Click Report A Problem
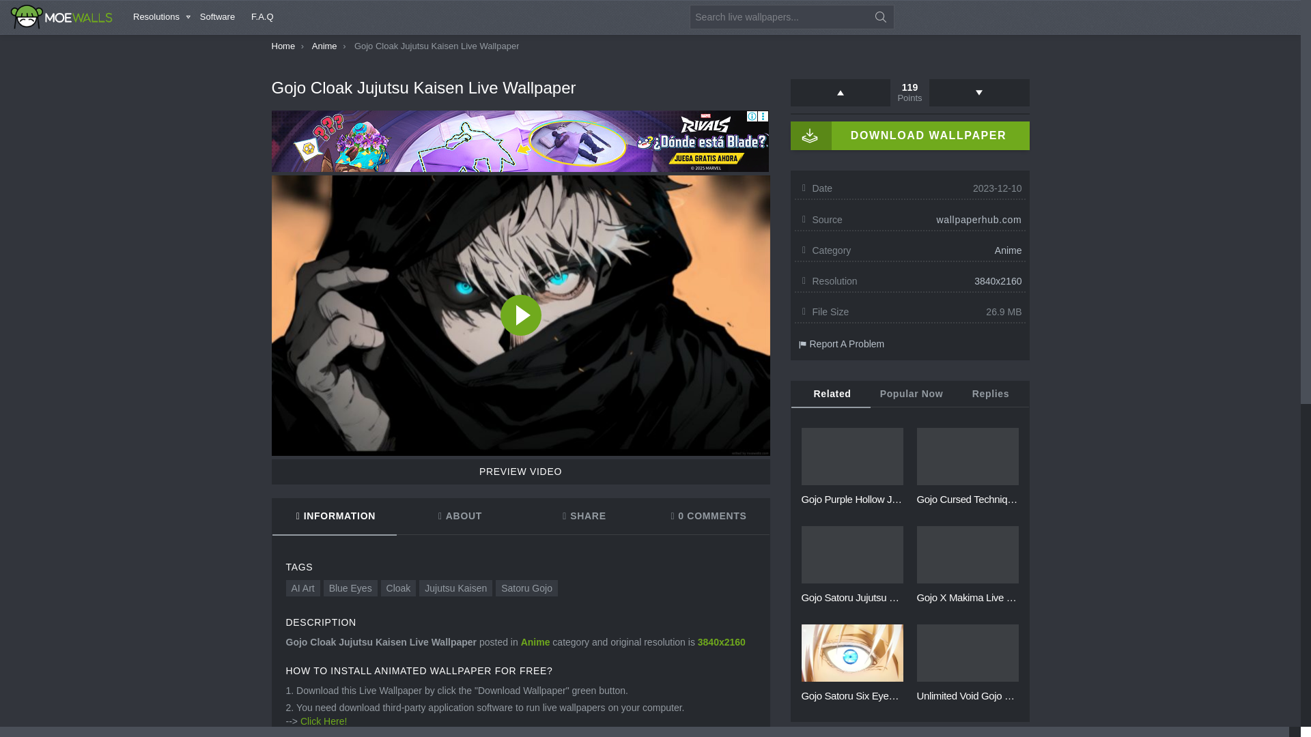 (841, 344)
